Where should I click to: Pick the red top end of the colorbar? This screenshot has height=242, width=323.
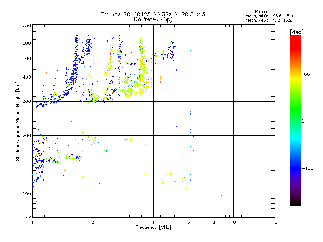[x=295, y=38]
